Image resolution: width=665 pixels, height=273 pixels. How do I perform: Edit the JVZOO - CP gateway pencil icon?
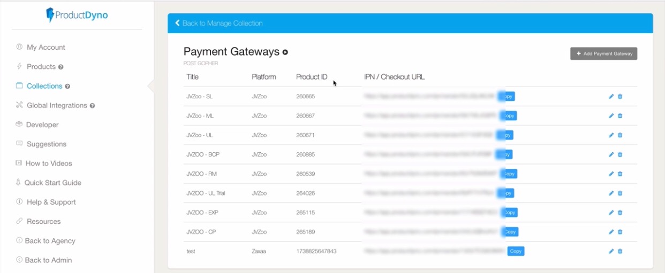point(611,232)
